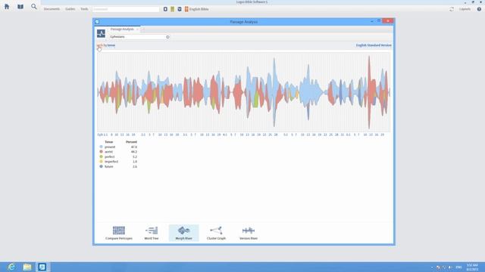
Task: Click the go button beside Ephesians box
Action: point(167,37)
